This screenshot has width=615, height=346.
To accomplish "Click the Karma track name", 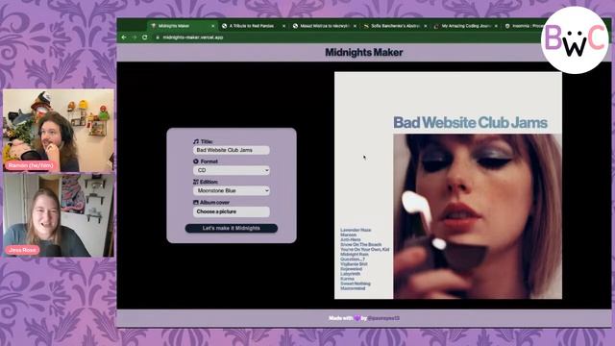I will pos(347,279).
